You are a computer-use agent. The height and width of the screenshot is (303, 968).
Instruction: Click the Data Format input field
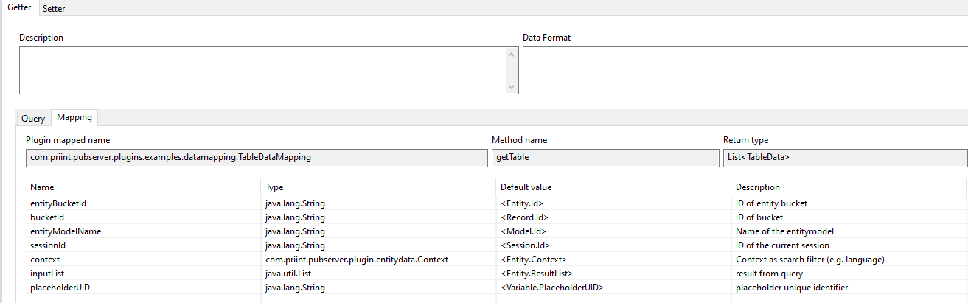click(743, 55)
